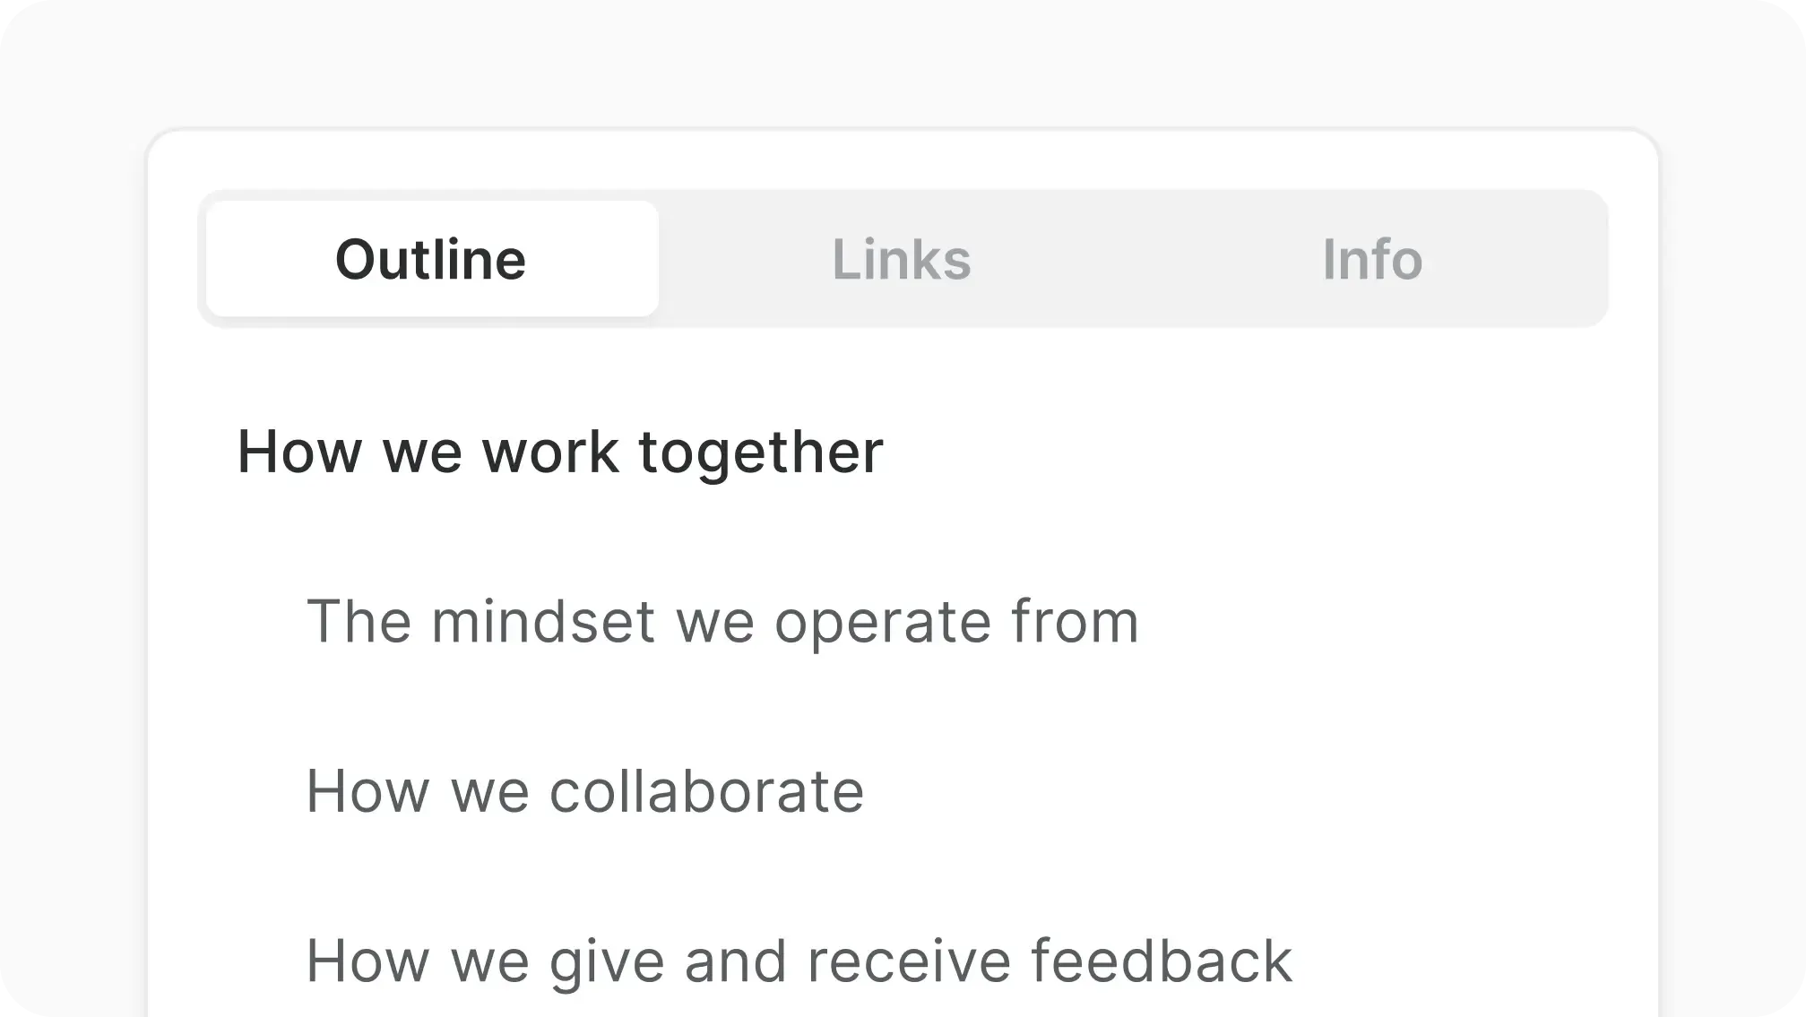View document links using Links tab

click(x=901, y=260)
